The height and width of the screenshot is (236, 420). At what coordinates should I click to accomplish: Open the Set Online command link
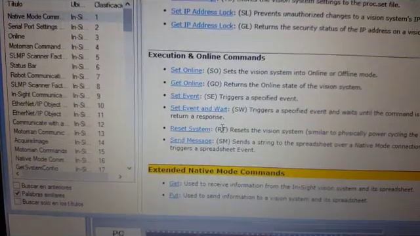click(186, 70)
